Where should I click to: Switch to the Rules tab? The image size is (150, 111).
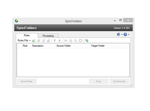pyautogui.click(x=27, y=35)
